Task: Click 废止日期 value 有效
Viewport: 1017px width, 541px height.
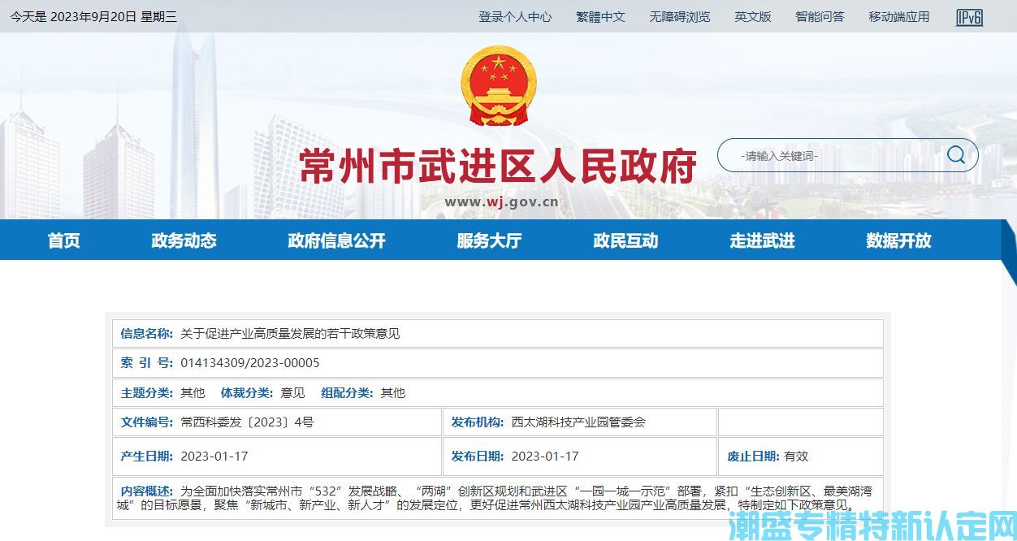Action: coord(796,456)
